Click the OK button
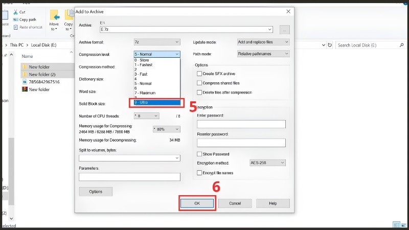 197,203
